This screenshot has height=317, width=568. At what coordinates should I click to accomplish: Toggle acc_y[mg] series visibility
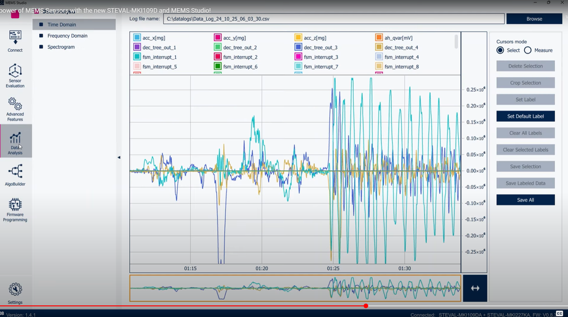coord(218,38)
